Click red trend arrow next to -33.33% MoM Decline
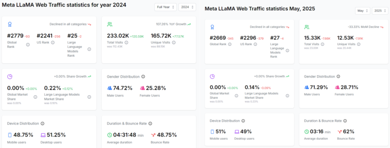390x148 pixels. [382, 27]
